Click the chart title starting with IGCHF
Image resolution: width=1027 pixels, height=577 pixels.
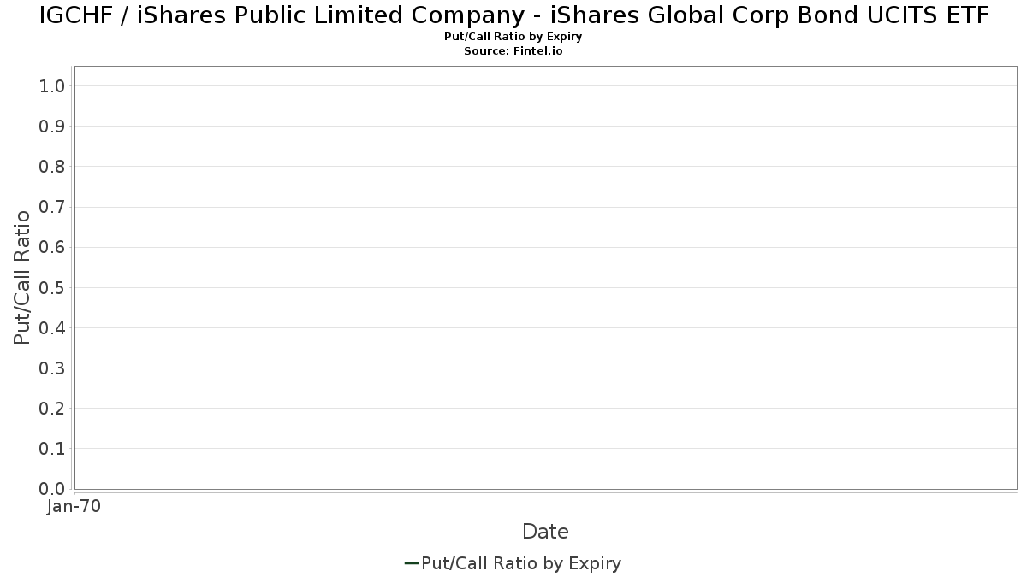[x=513, y=15]
